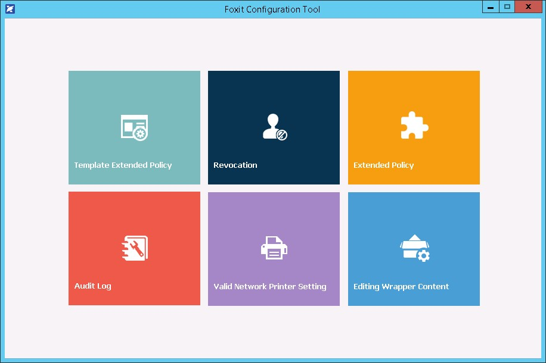Select the person stamp icon on Revocation tile
The width and height of the screenshot is (546, 363).
[x=274, y=127]
